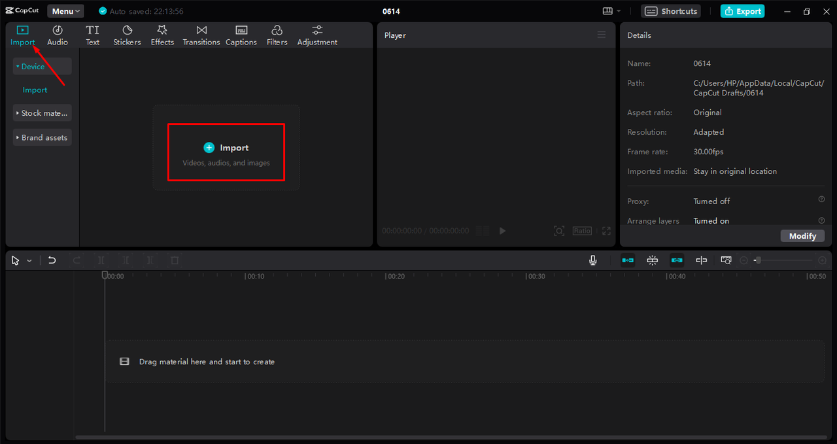Expand the Stock materials section

pyautogui.click(x=42, y=112)
